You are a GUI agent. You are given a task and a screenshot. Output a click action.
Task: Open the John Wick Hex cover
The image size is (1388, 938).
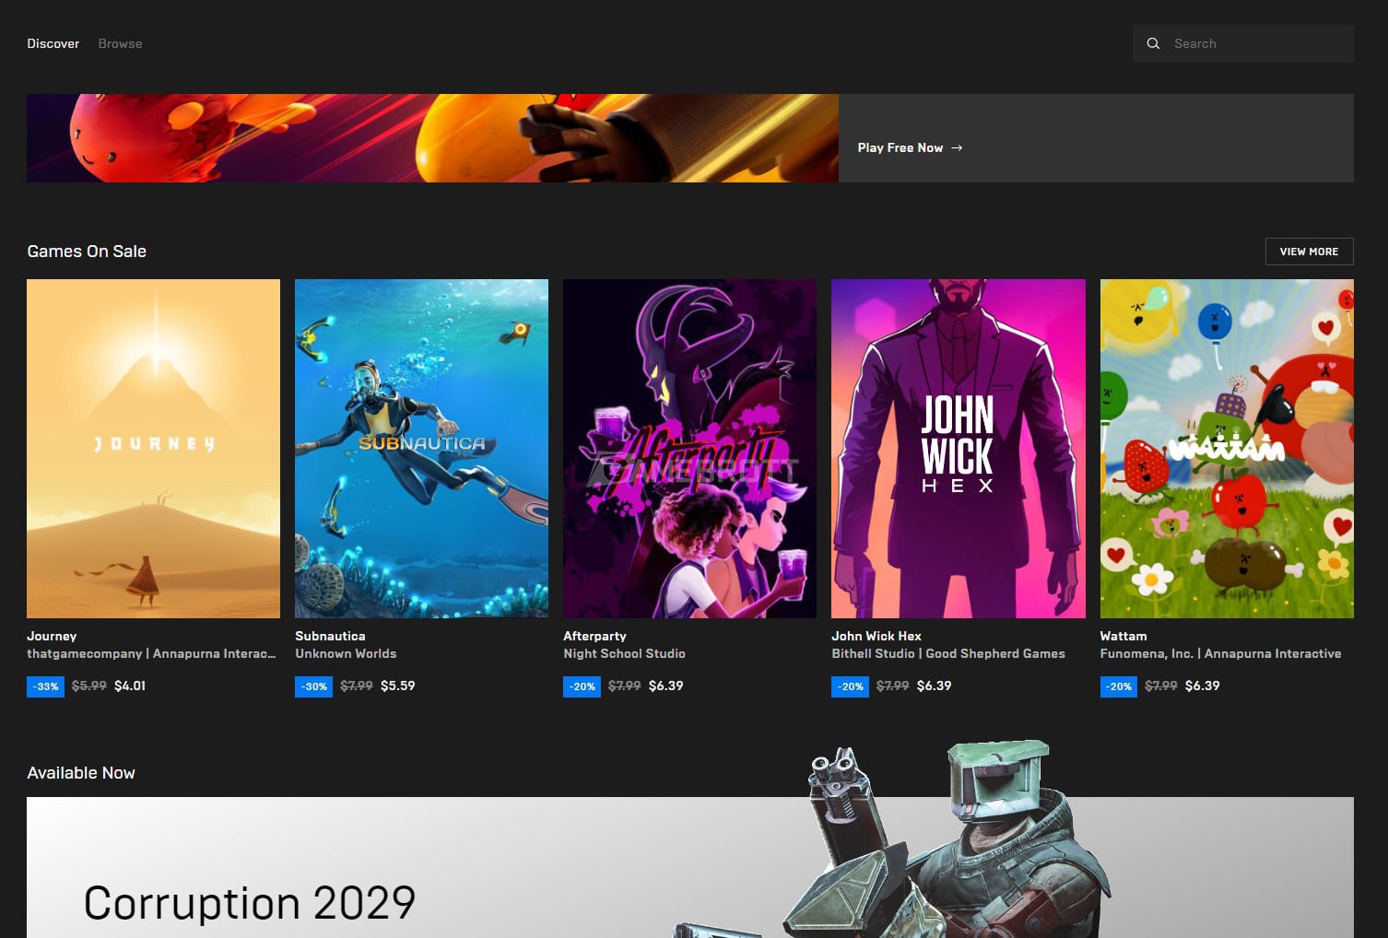click(959, 449)
